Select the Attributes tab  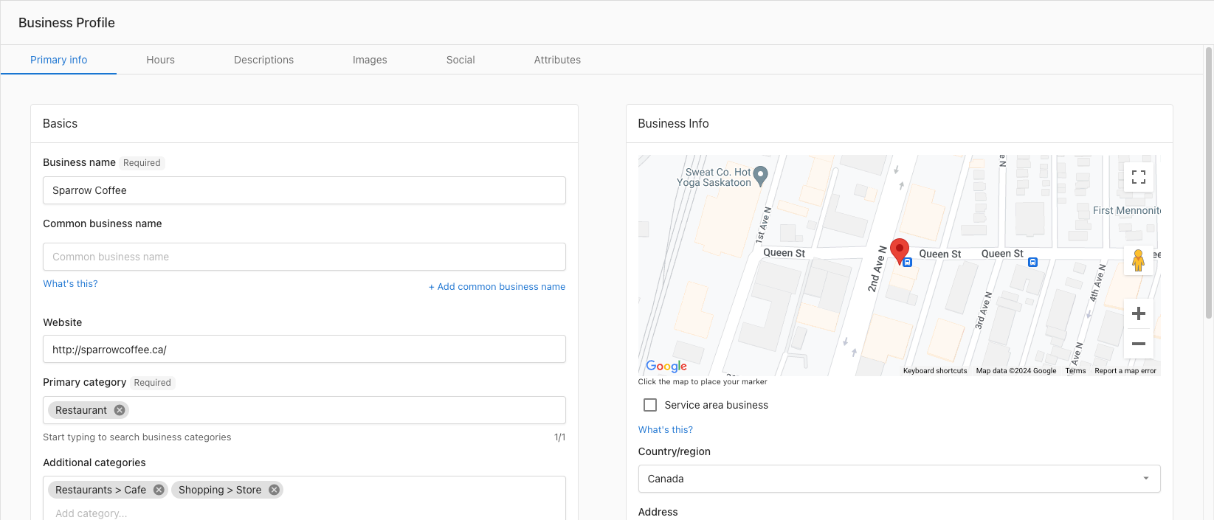coord(557,60)
